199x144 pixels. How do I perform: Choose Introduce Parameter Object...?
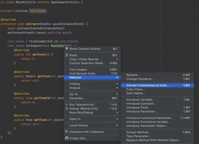(157, 126)
